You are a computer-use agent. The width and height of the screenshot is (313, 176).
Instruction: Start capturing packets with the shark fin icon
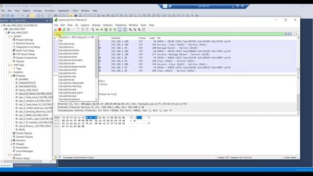tap(55, 29)
